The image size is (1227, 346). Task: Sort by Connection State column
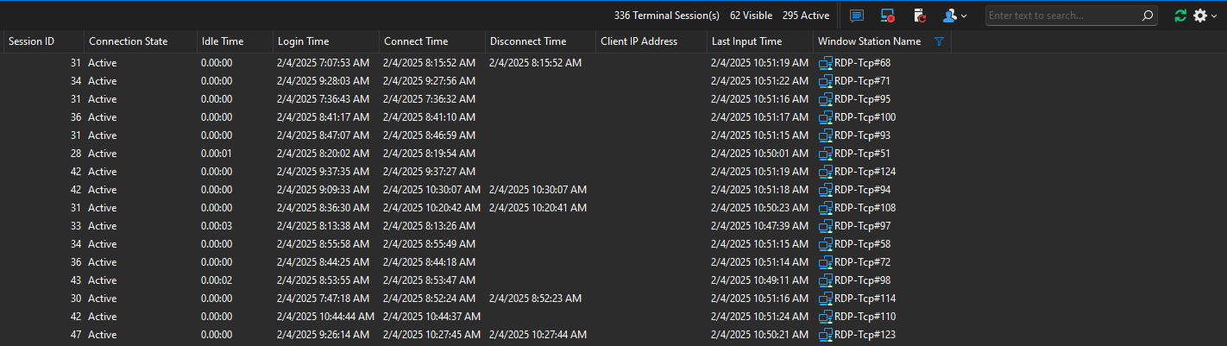point(128,41)
